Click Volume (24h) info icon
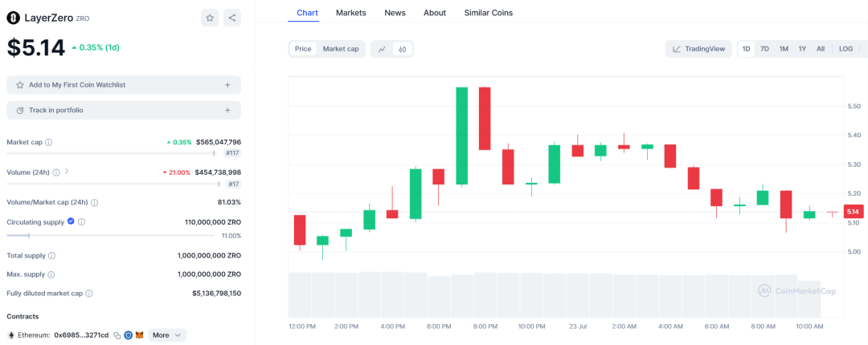The width and height of the screenshot is (868, 345). (56, 172)
